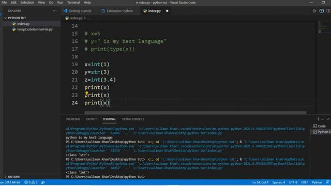
Task: Click the Python file icon in breadcrumb
Action: (67, 18)
